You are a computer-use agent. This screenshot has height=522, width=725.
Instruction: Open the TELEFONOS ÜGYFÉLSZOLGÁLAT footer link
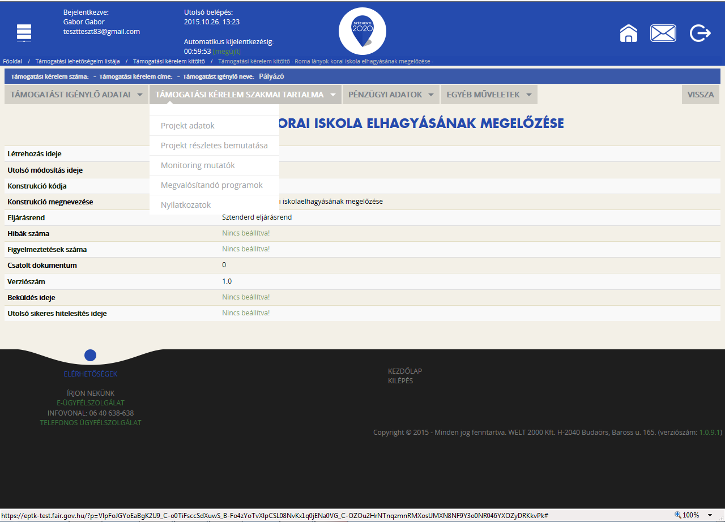91,423
